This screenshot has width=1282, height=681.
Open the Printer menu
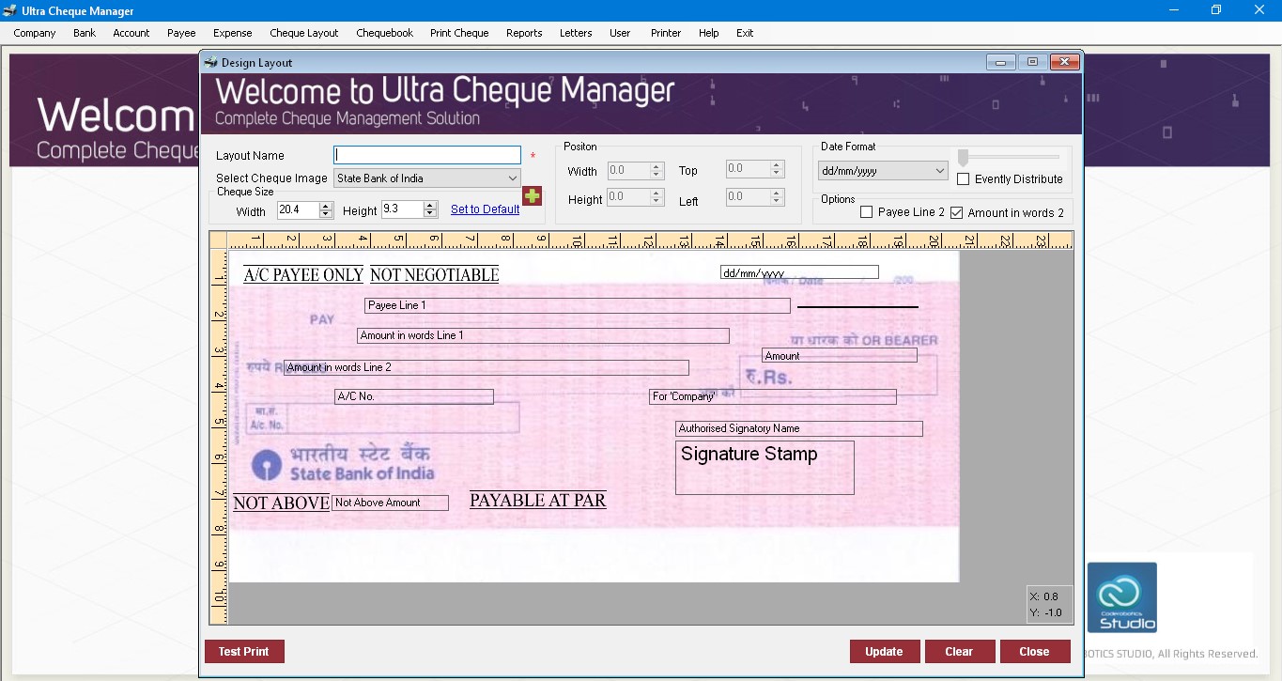point(666,33)
